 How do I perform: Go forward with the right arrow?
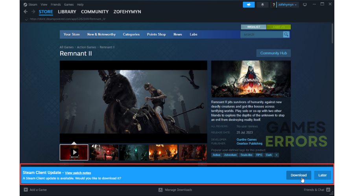(x=33, y=11)
